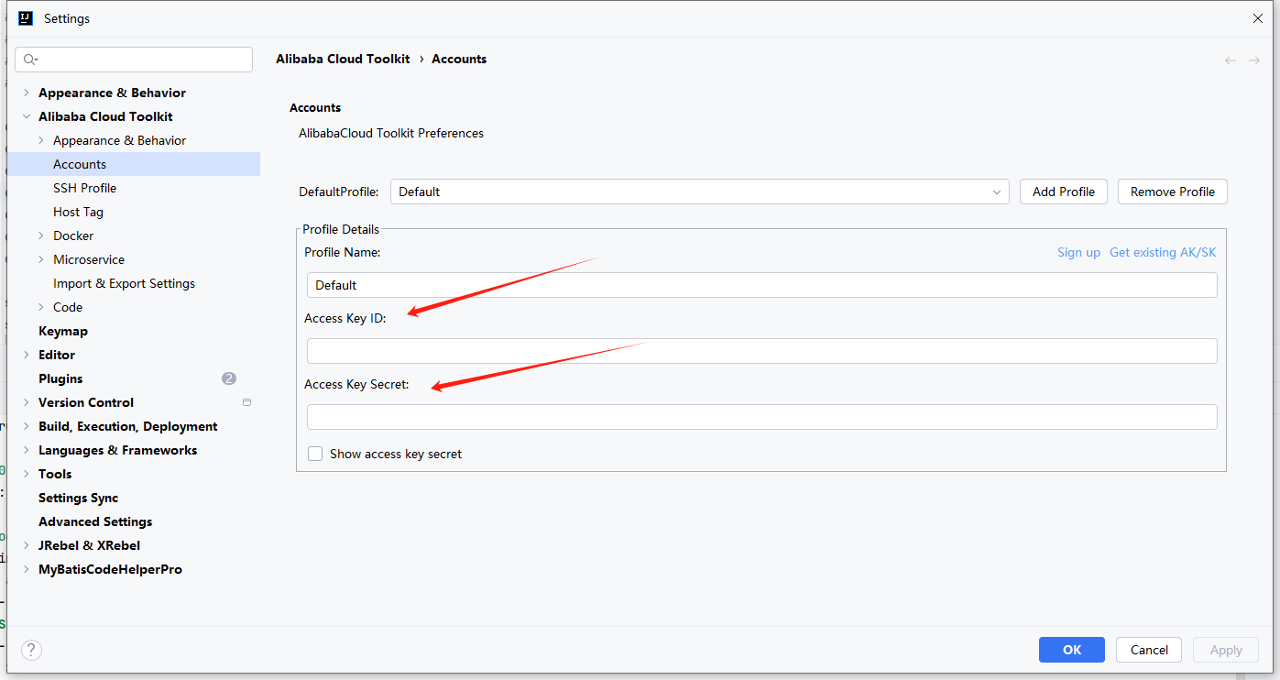Open the Keymap settings page
This screenshot has height=680, width=1280.
(x=63, y=331)
